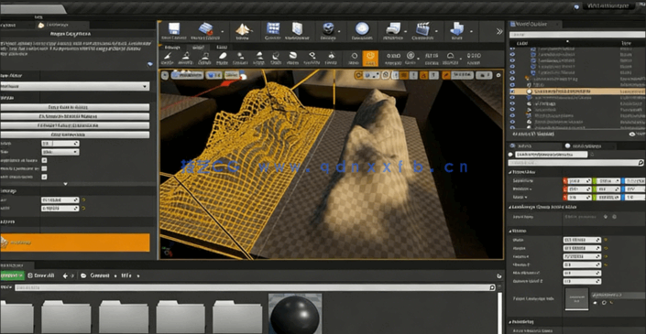Toggle visibility of highlighted World Outliner row
Screen dimensions: 646x334
click(512, 91)
